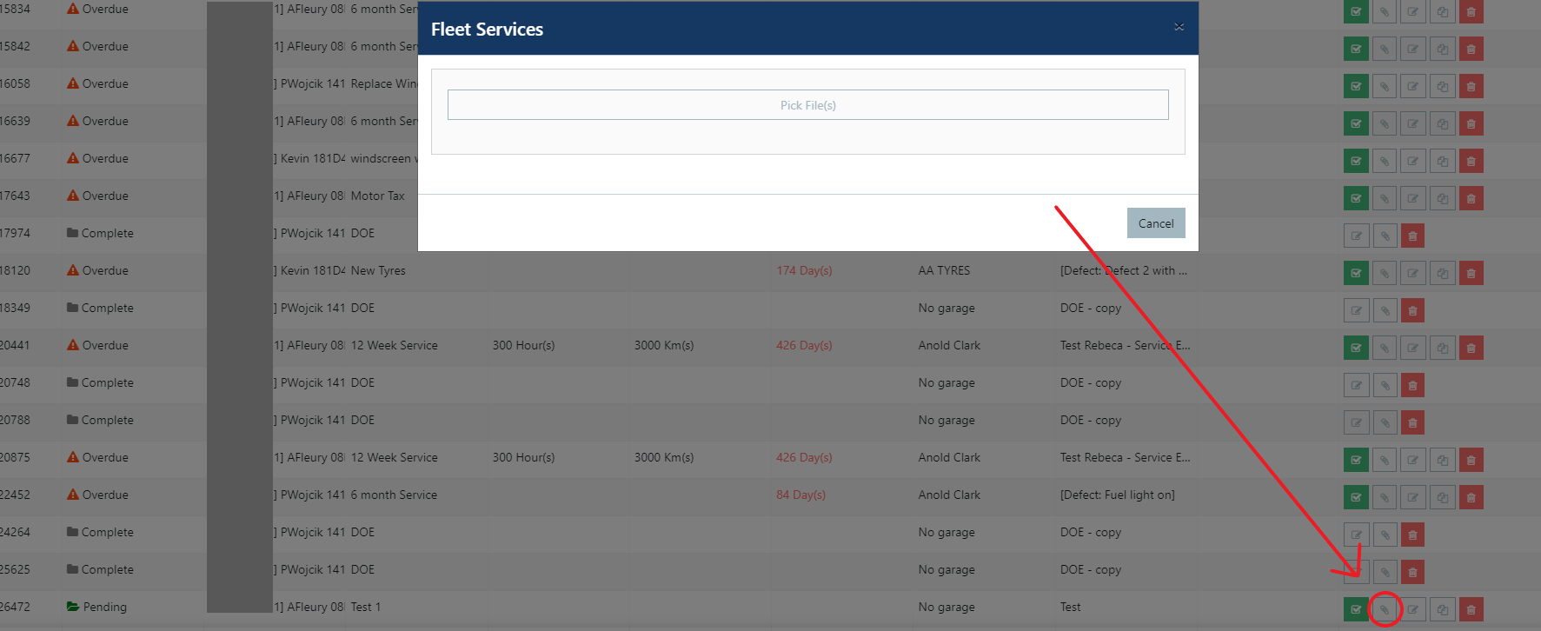Edit pending service 26472

tap(1413, 609)
